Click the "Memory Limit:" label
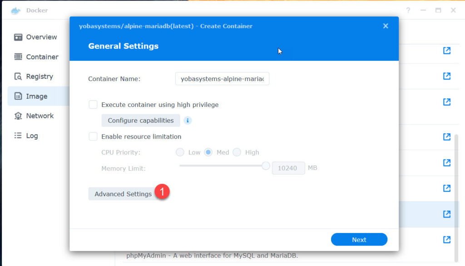The height and width of the screenshot is (266, 465). 124,169
